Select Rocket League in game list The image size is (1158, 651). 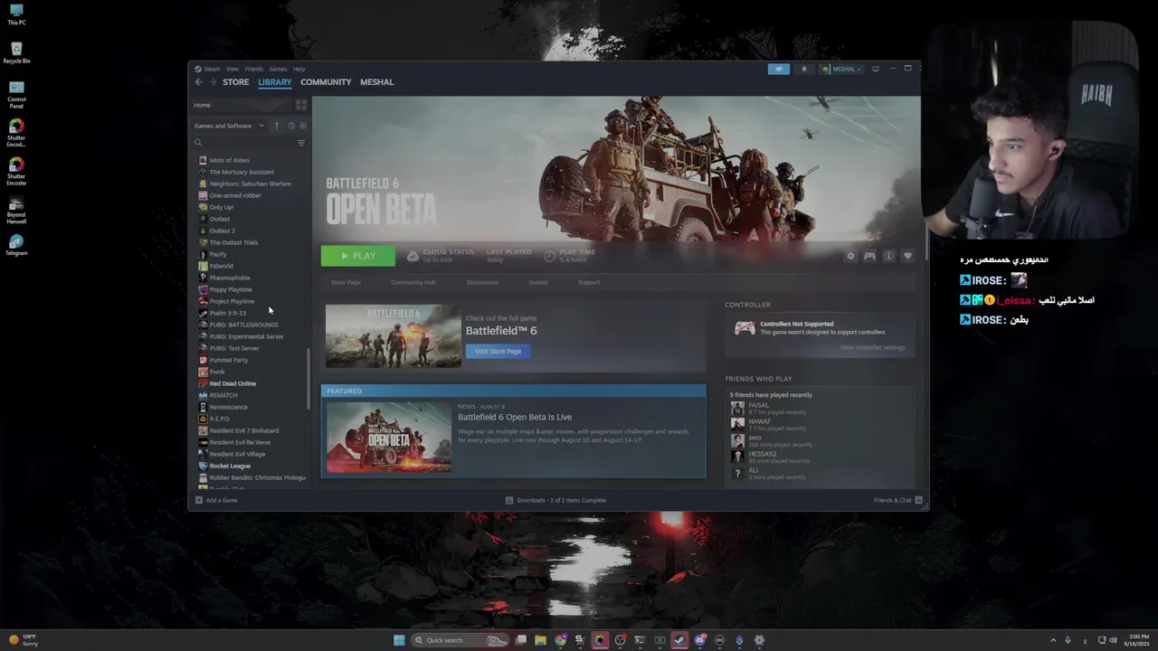[230, 466]
